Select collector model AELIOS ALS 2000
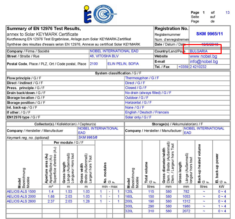This screenshot has height=219, width=235. point(21,196)
